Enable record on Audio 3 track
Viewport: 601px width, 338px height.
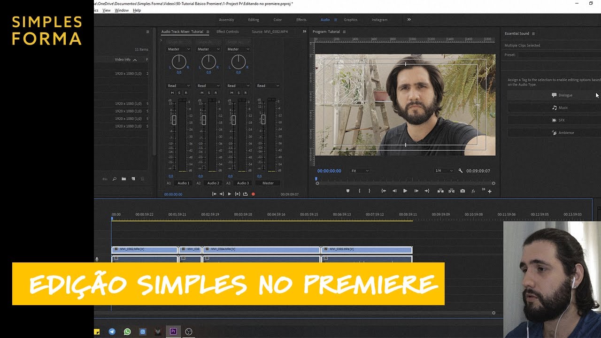pos(245,92)
